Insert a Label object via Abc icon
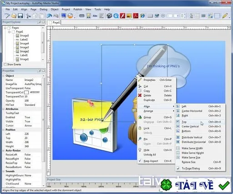Screen dimensions: 233x194 95,16
